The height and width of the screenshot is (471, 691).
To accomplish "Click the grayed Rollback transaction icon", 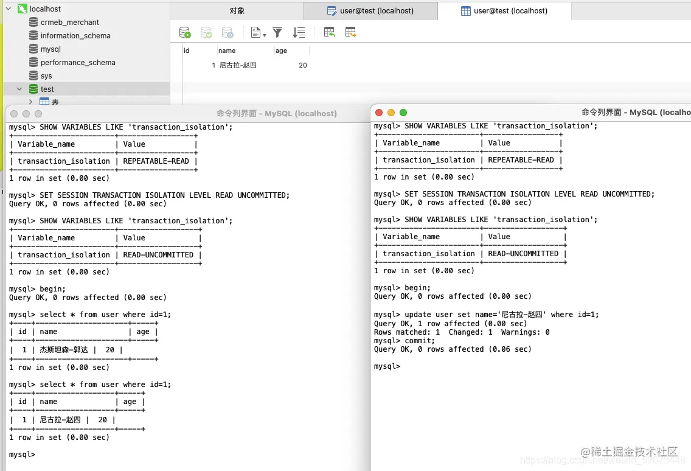I will point(227,32).
